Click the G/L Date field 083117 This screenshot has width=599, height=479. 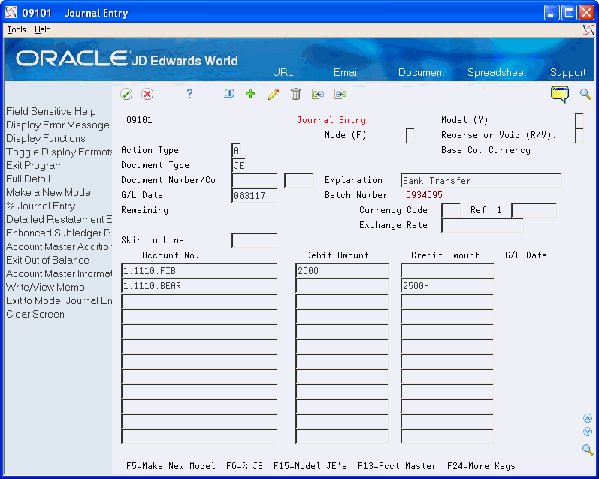click(255, 195)
